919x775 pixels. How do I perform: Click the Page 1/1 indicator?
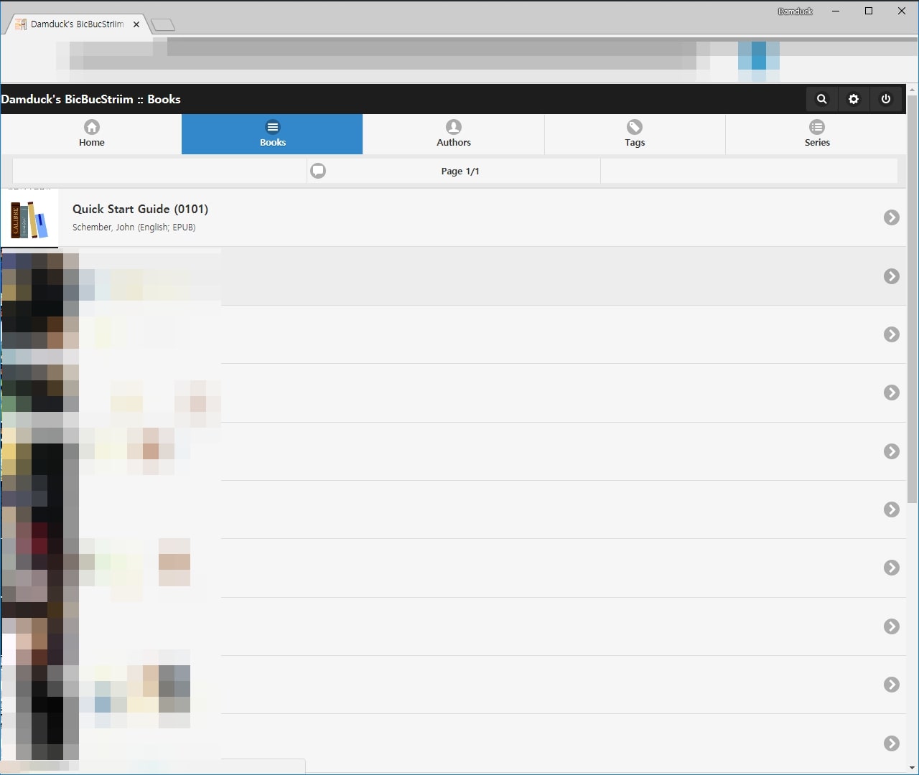460,171
